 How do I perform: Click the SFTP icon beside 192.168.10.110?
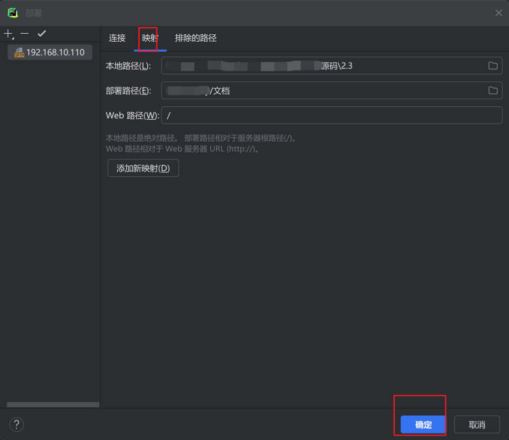[x=19, y=52]
